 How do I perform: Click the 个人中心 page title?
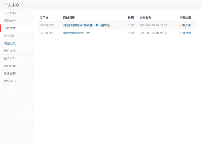[x=12, y=5]
